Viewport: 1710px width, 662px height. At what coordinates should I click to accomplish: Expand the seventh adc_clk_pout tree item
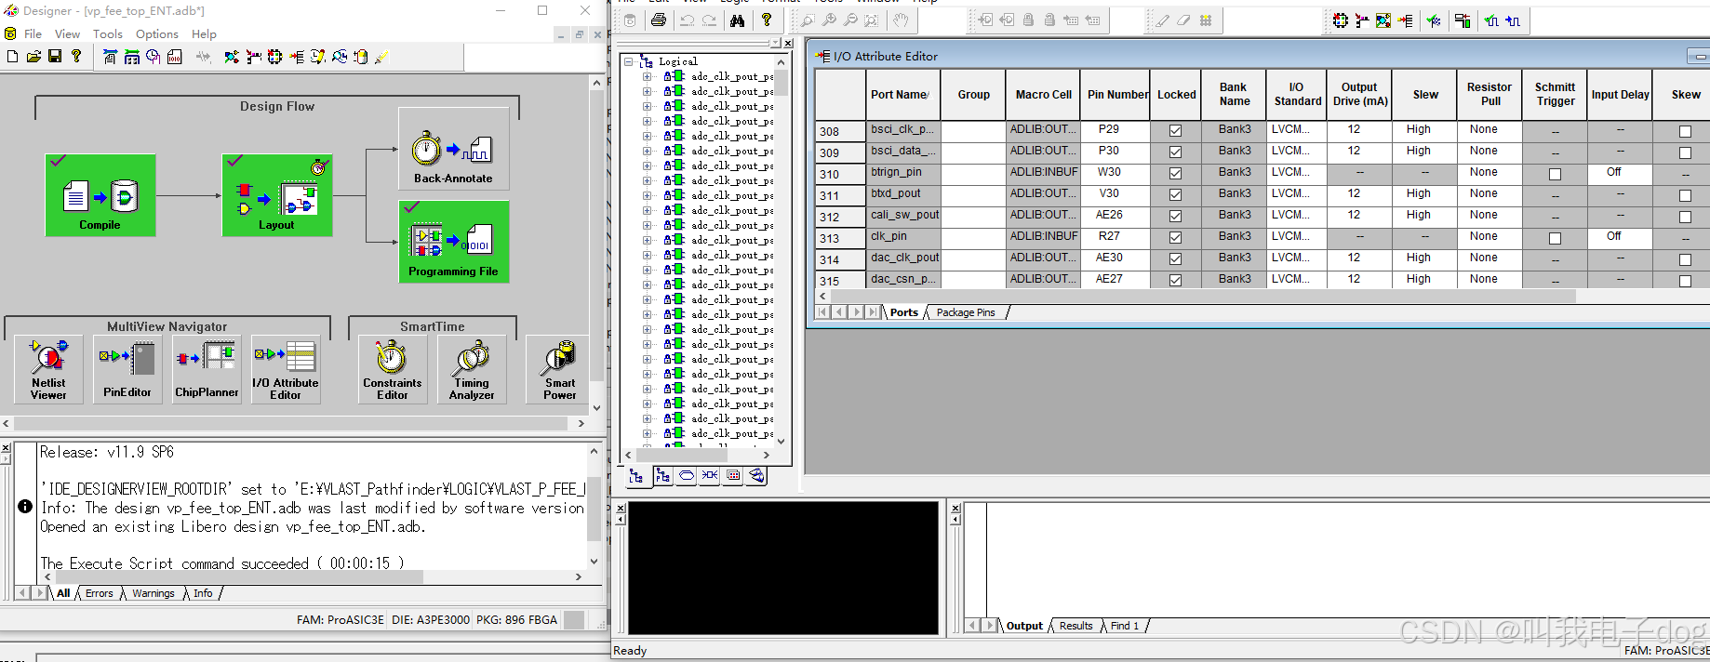tap(647, 165)
